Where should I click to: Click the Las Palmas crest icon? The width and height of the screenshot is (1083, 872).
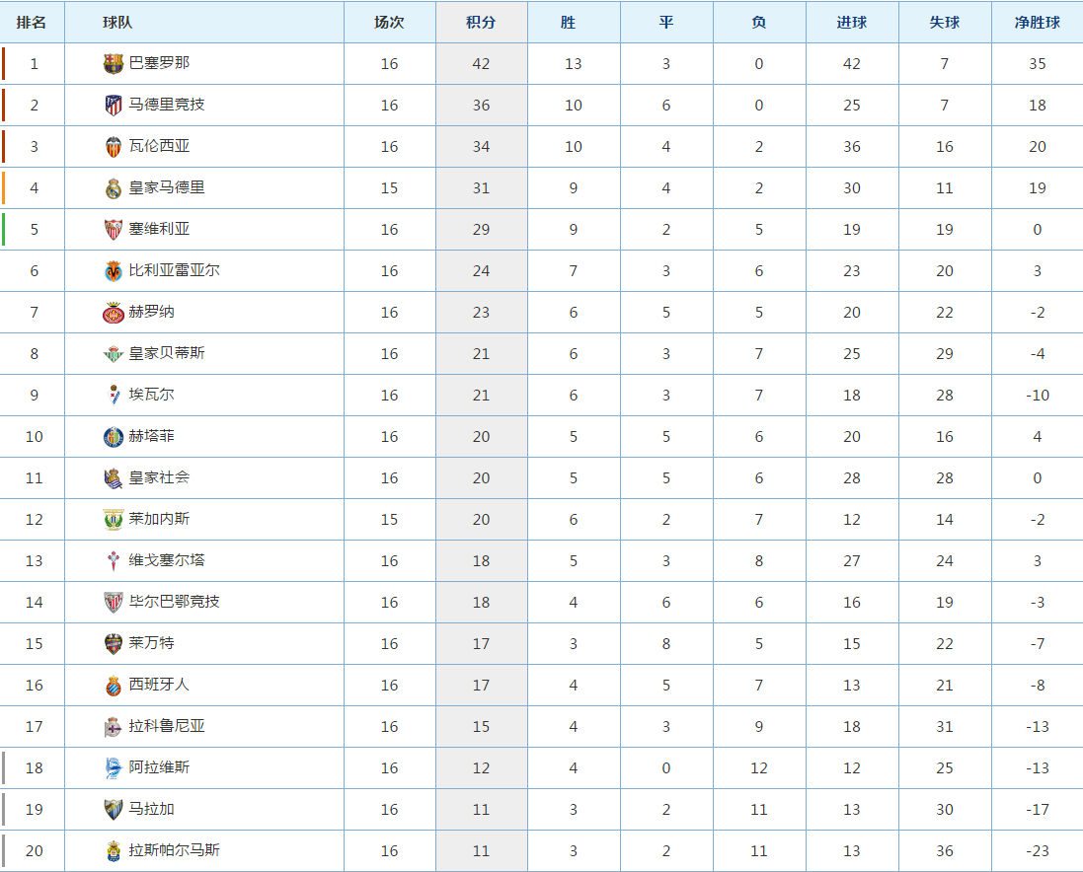114,850
